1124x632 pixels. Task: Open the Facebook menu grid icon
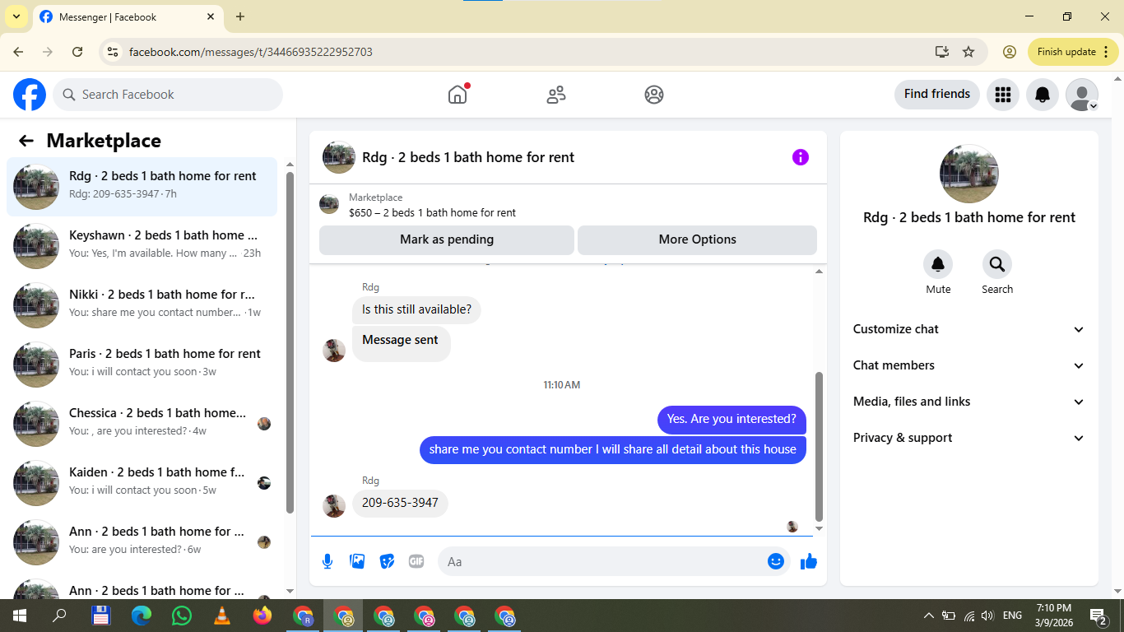(1002, 95)
